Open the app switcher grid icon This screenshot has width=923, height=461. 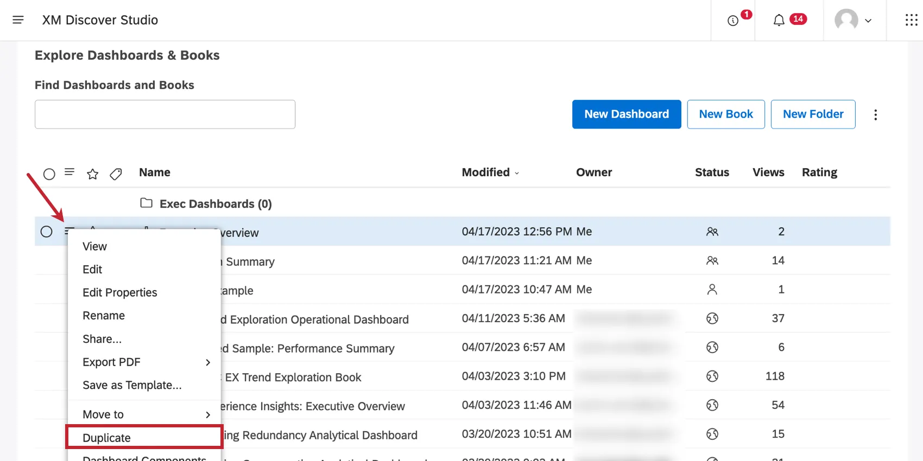(x=911, y=21)
